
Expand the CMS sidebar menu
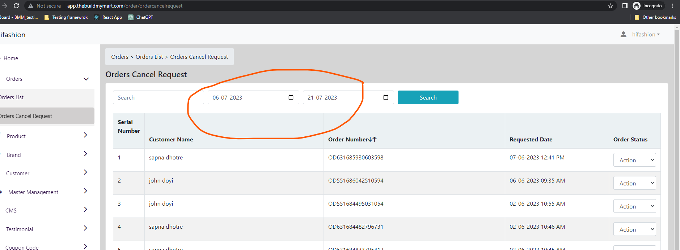coord(85,209)
